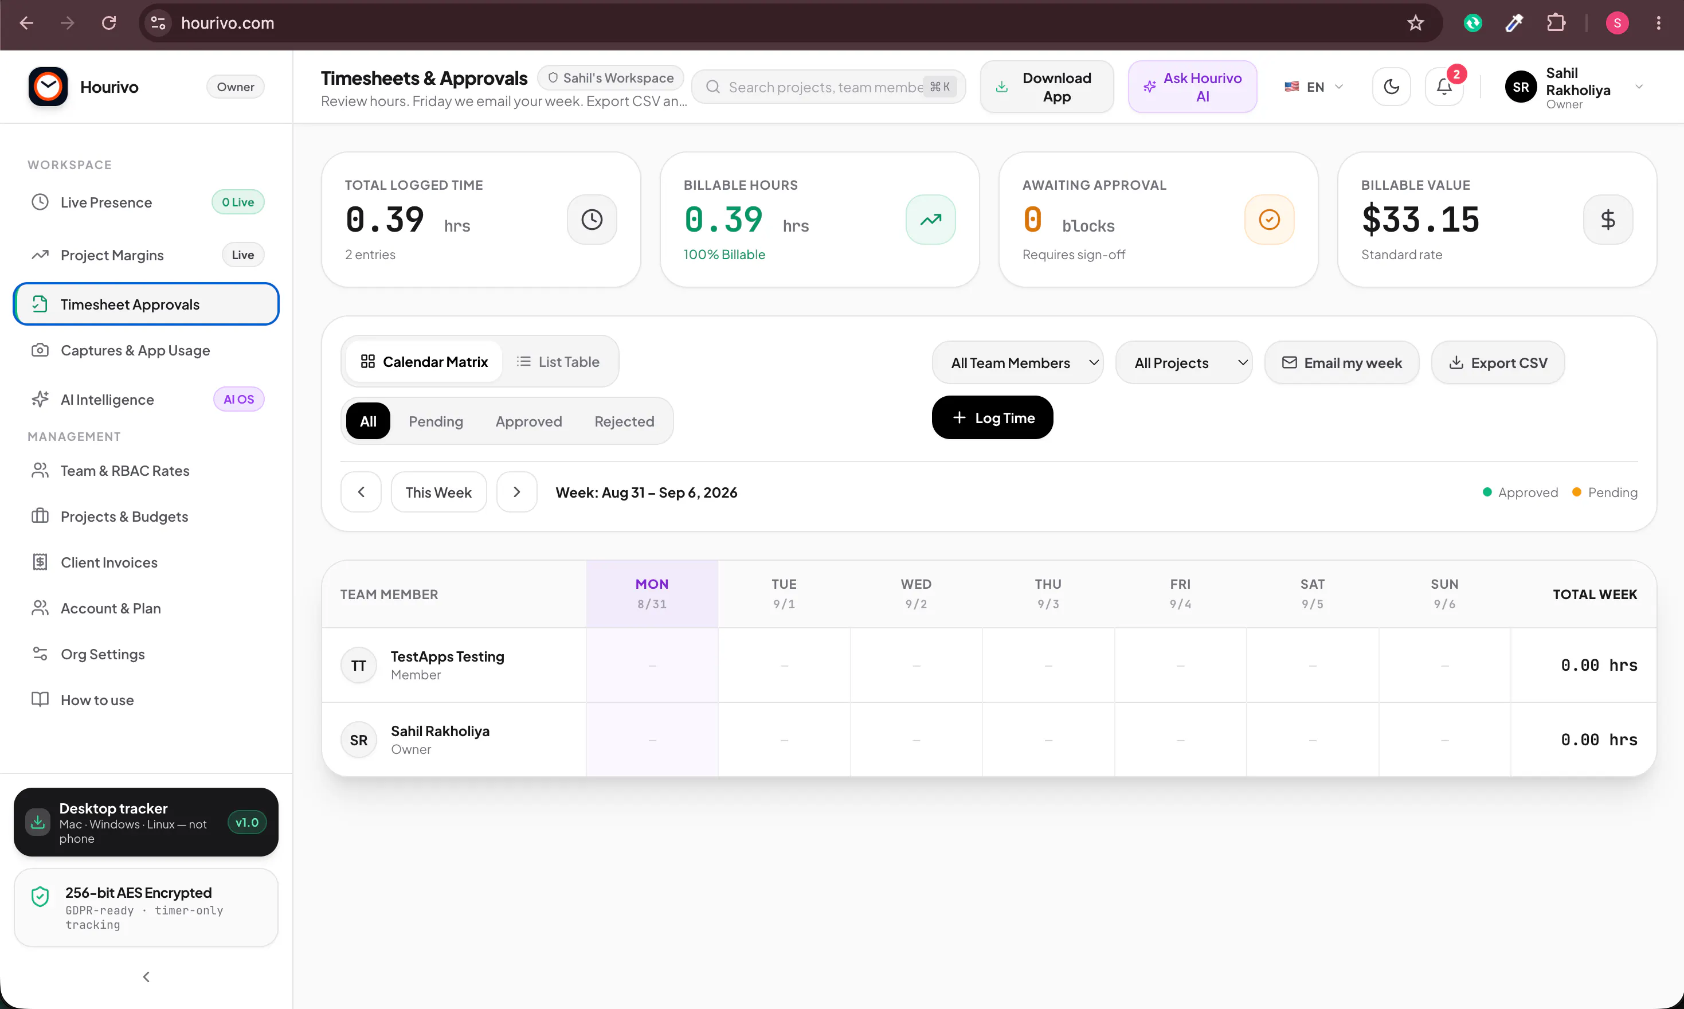Click the shield icon beside 256-bit AES Encrypted

(x=40, y=897)
